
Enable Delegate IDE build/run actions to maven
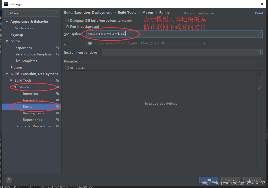(67, 21)
